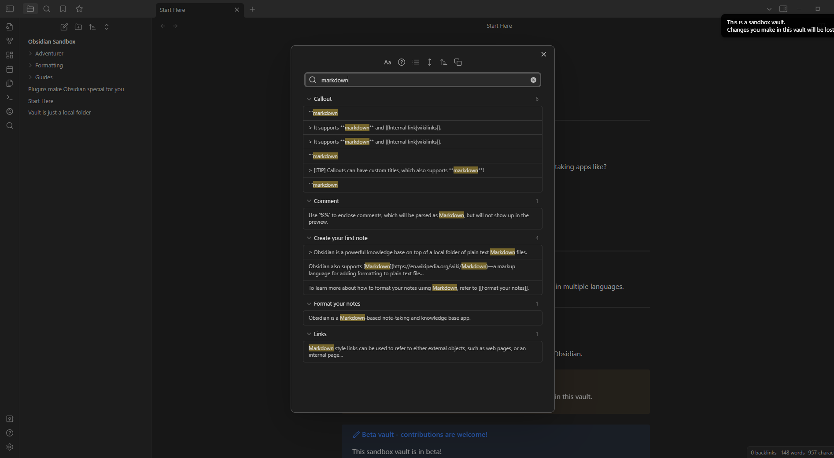The width and height of the screenshot is (834, 458).
Task: Click the 0 backlinks status bar item
Action: pos(764,452)
